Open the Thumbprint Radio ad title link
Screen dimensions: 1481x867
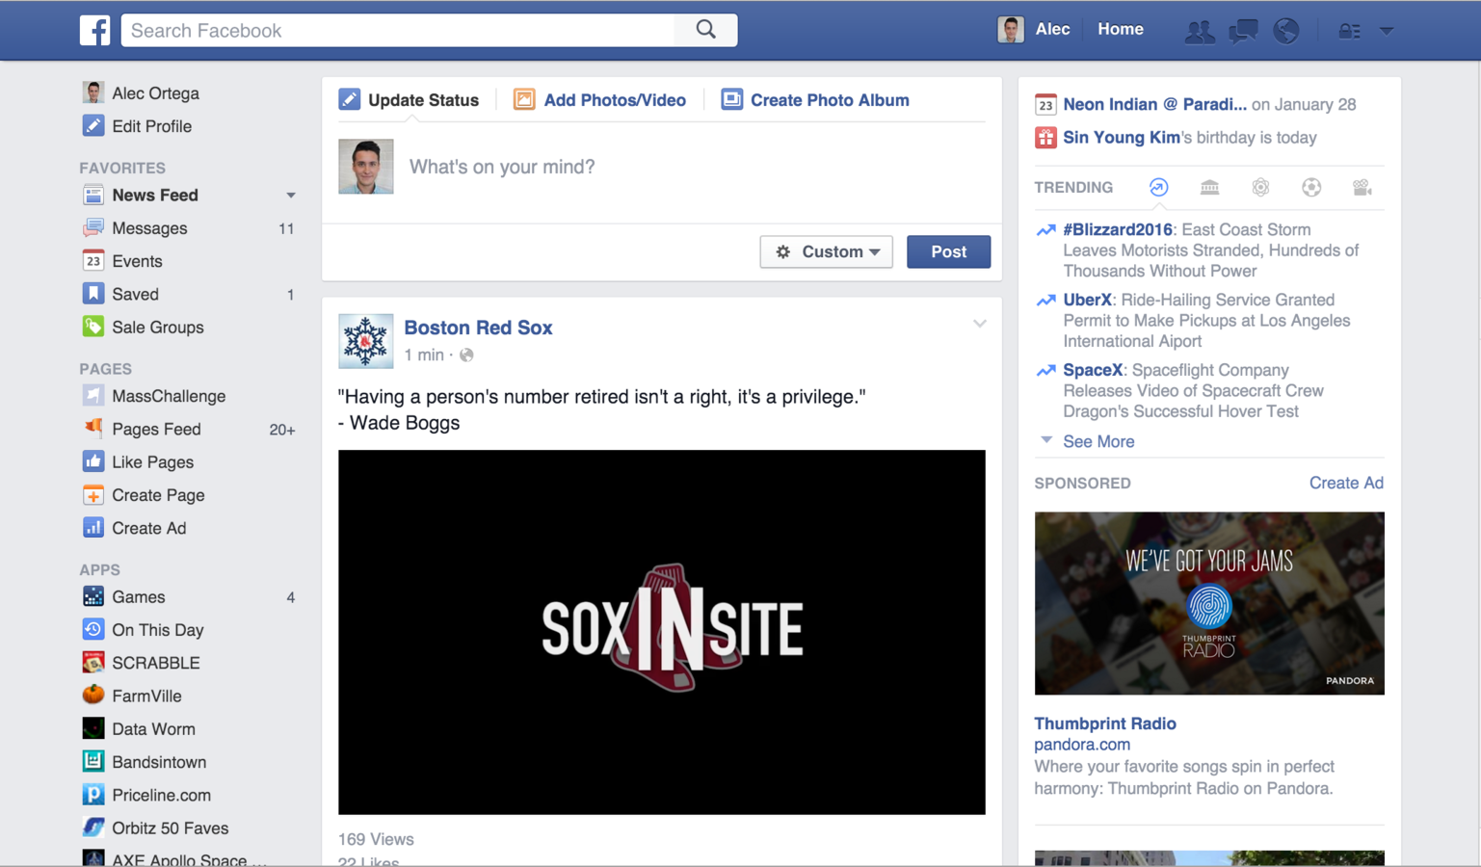1105,723
